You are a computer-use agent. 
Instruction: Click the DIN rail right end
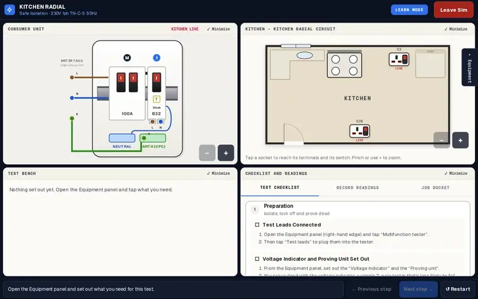pyautogui.click(x=172, y=93)
